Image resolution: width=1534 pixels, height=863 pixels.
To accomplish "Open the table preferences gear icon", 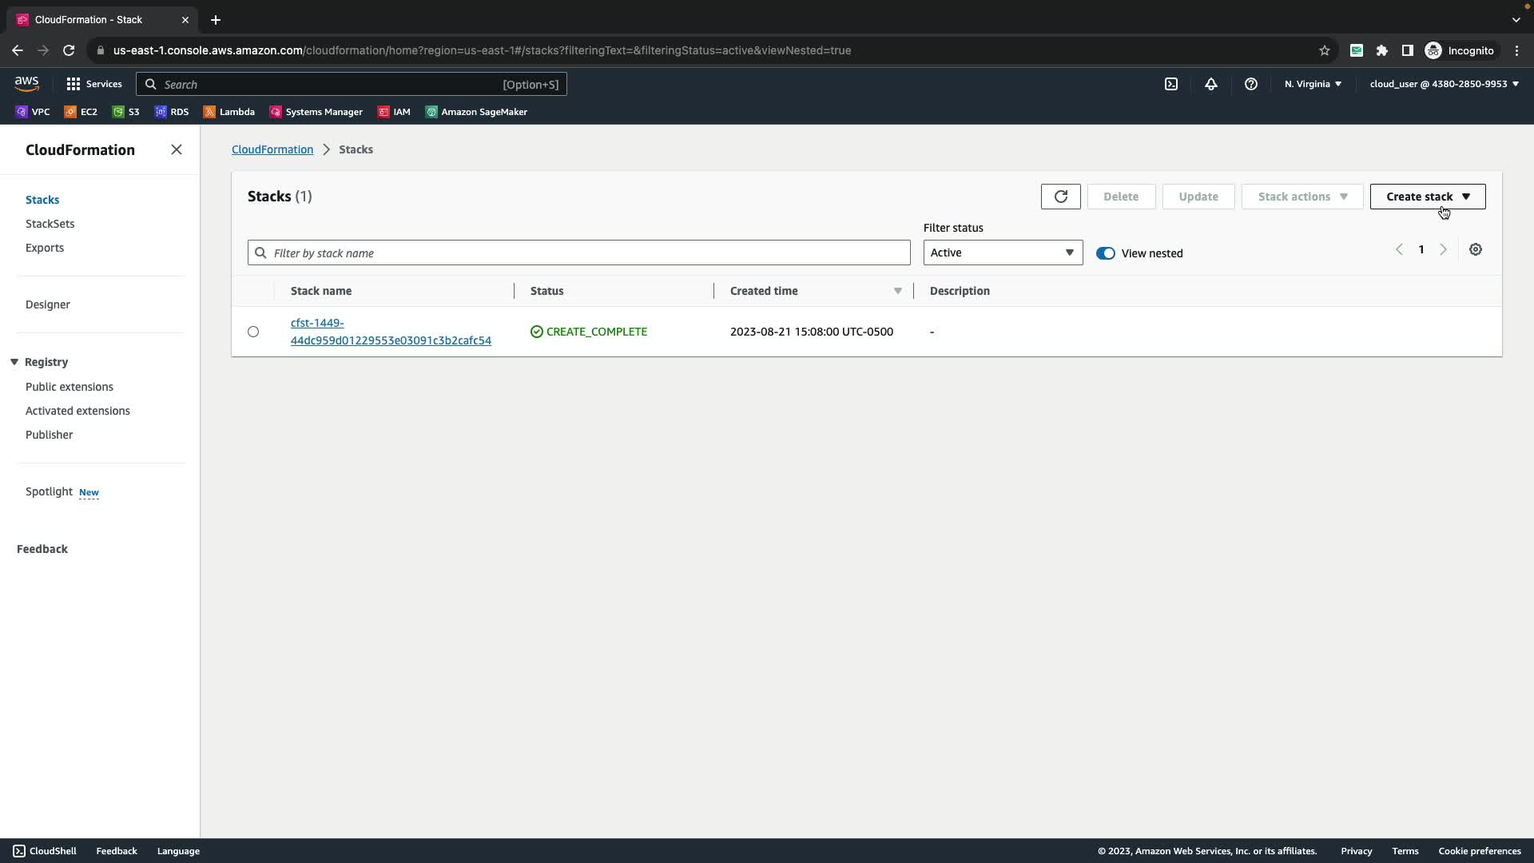I will 1475,250.
